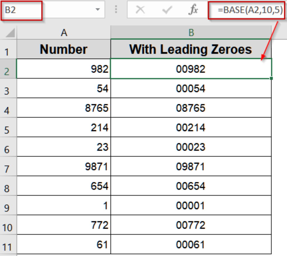Image resolution: width=287 pixels, height=256 pixels.
Task: Select the cell containing 8765
Action: tap(64, 108)
